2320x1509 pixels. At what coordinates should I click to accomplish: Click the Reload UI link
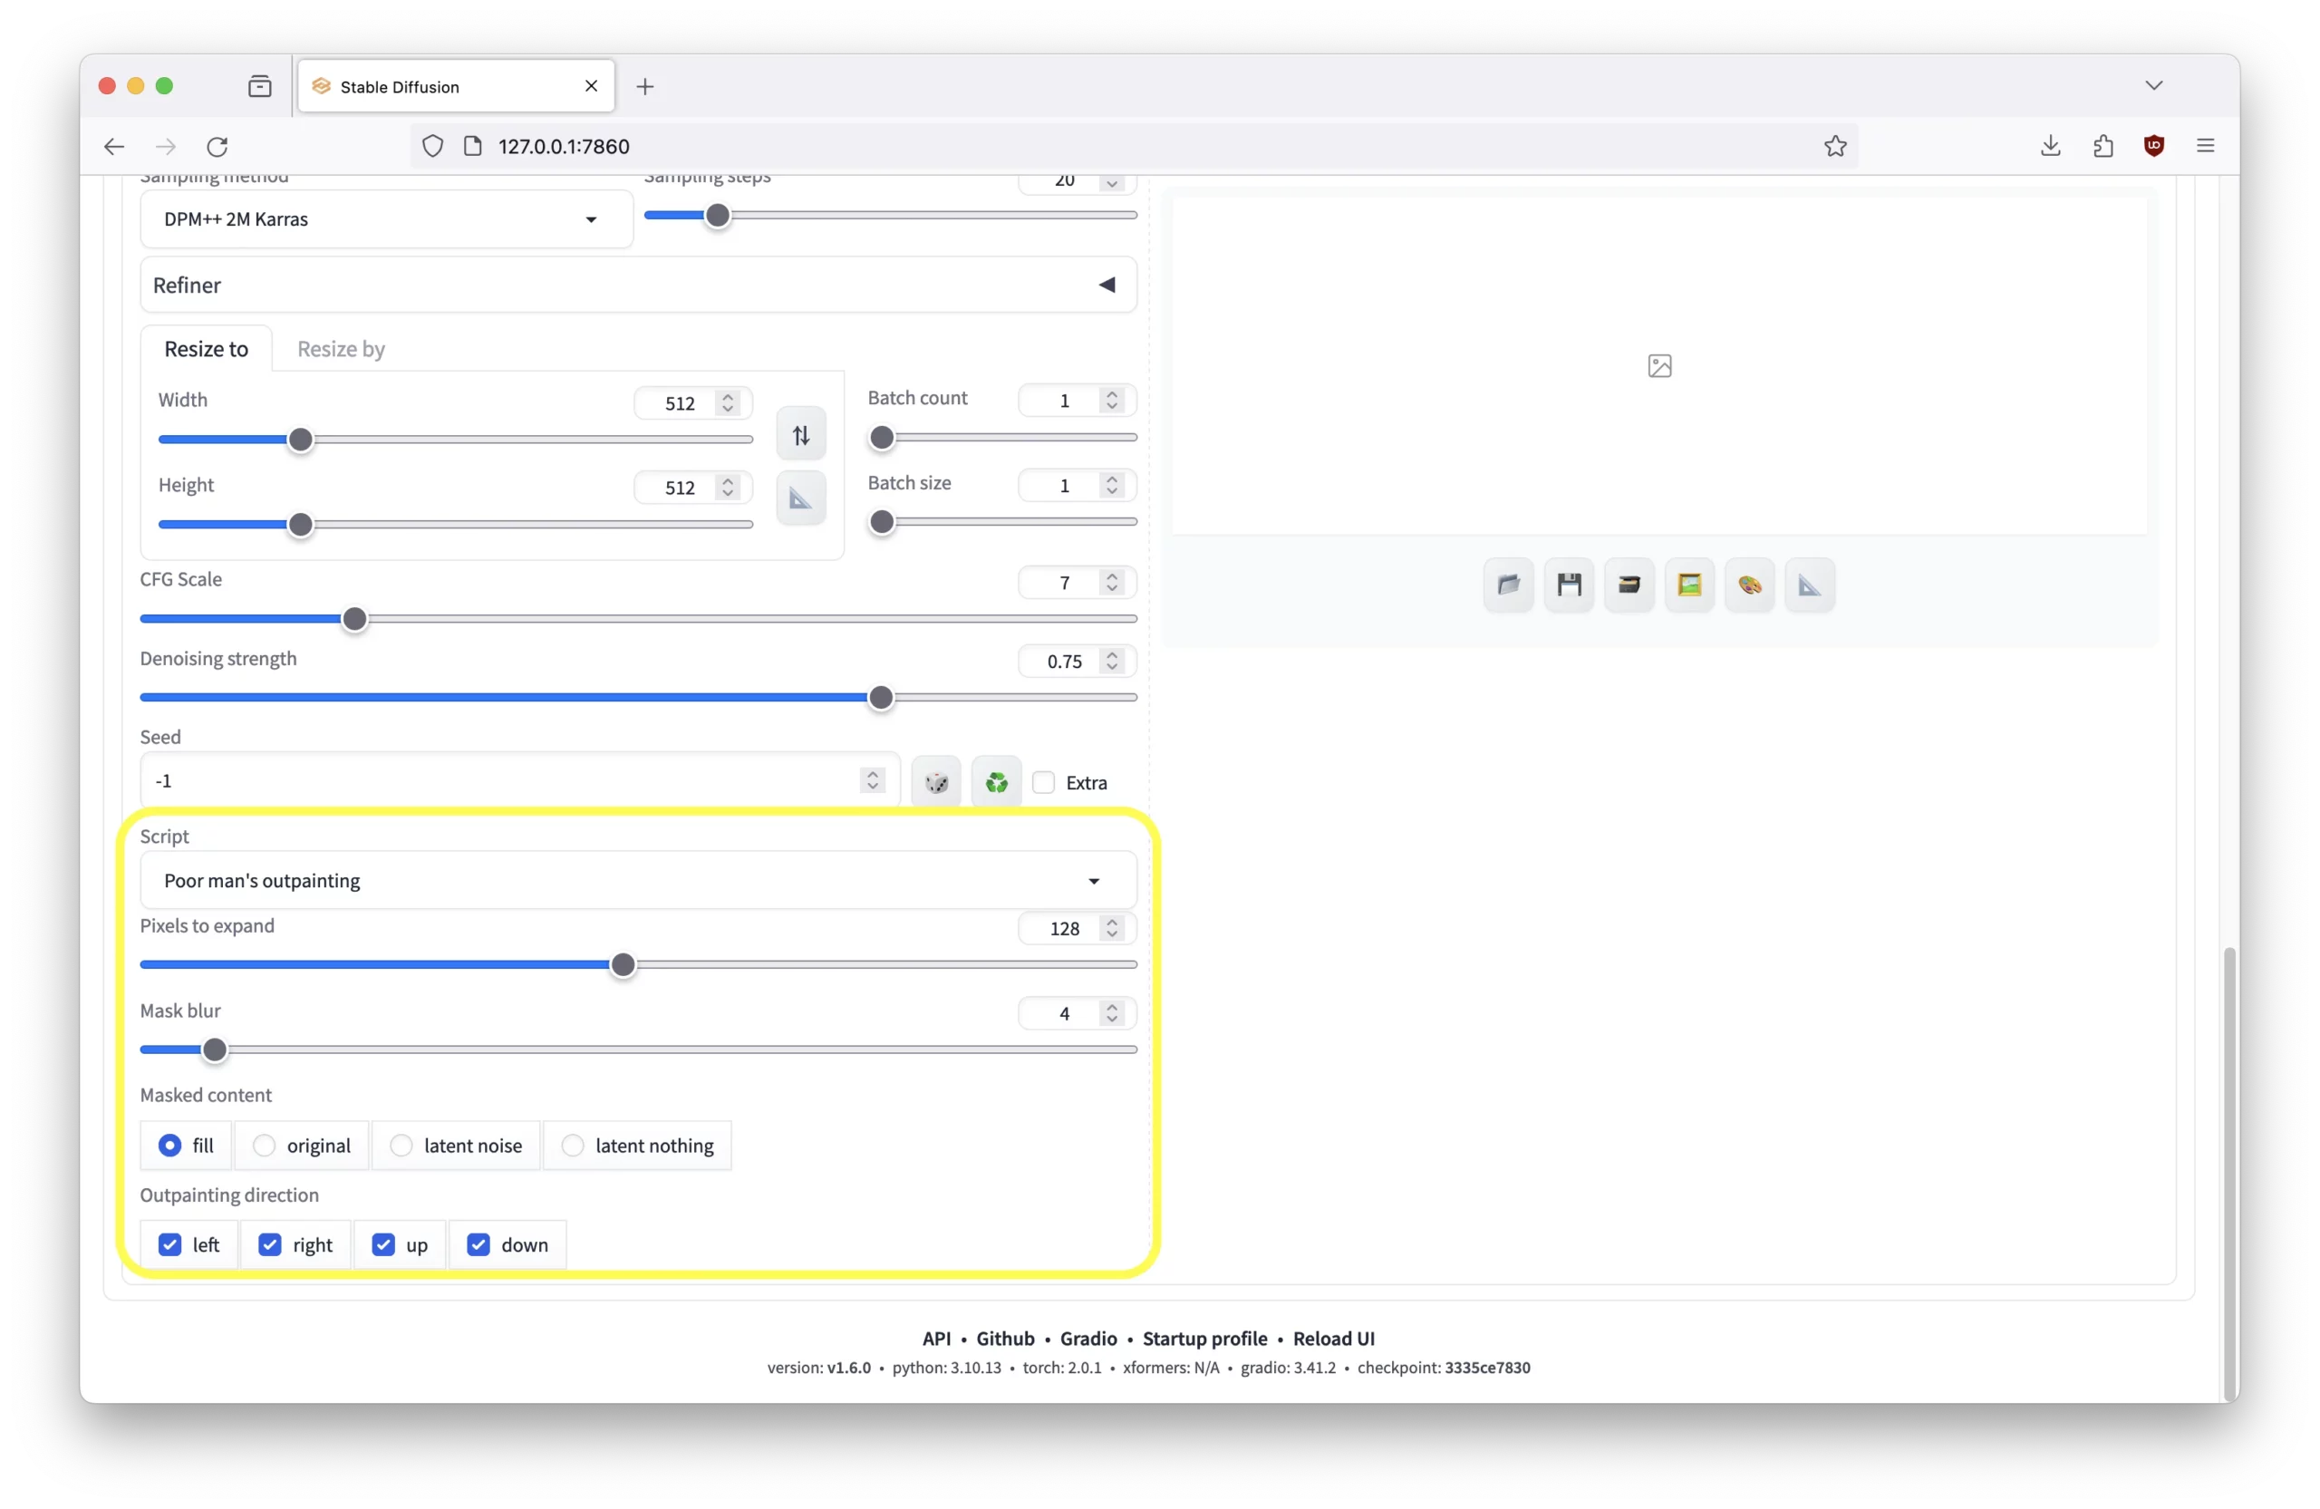(1333, 1340)
